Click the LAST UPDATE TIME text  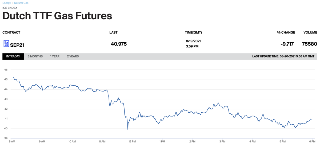[x=283, y=56]
